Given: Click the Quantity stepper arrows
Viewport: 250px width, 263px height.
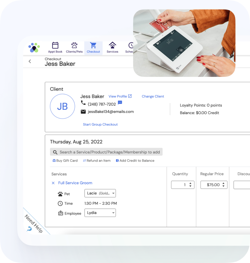Looking at the screenshot, I should pyautogui.click(x=190, y=185).
